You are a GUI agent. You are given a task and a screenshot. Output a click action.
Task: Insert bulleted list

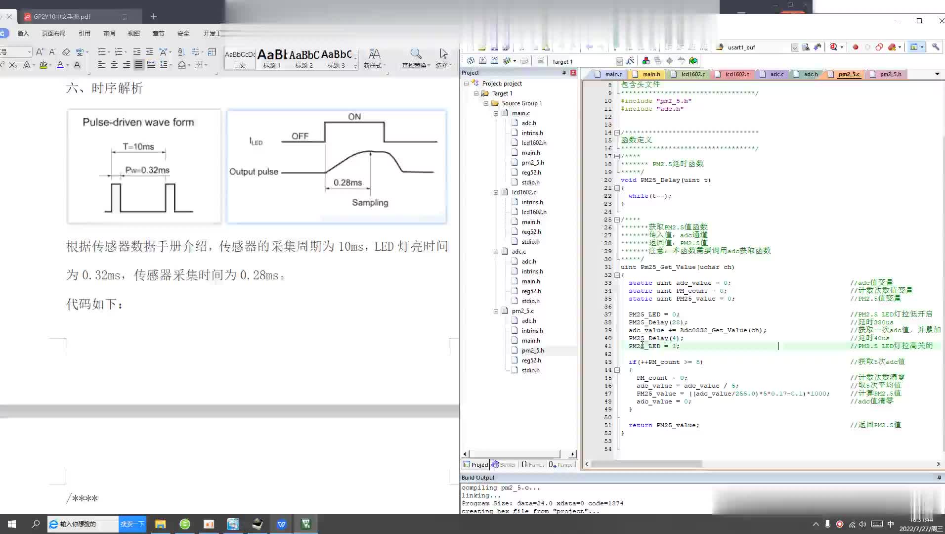point(102,52)
